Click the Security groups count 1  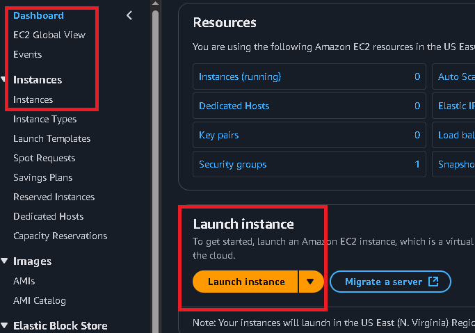coord(417,164)
